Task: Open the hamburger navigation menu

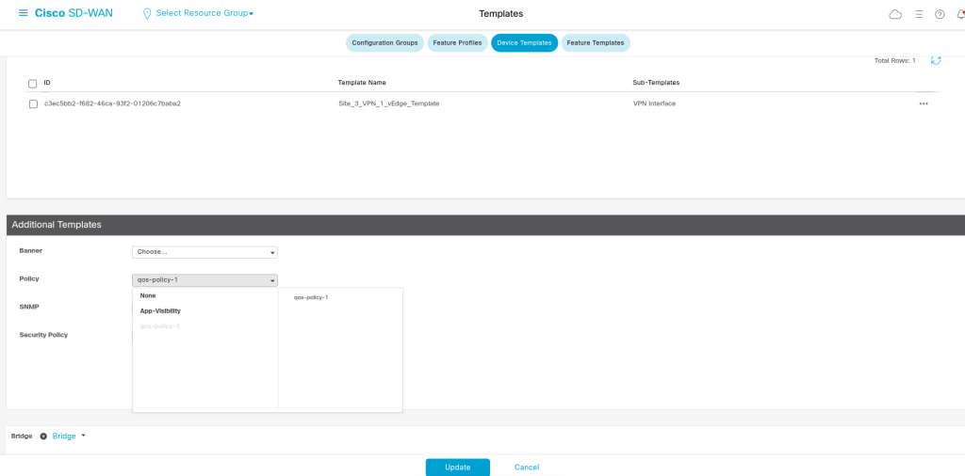Action: pyautogui.click(x=24, y=13)
